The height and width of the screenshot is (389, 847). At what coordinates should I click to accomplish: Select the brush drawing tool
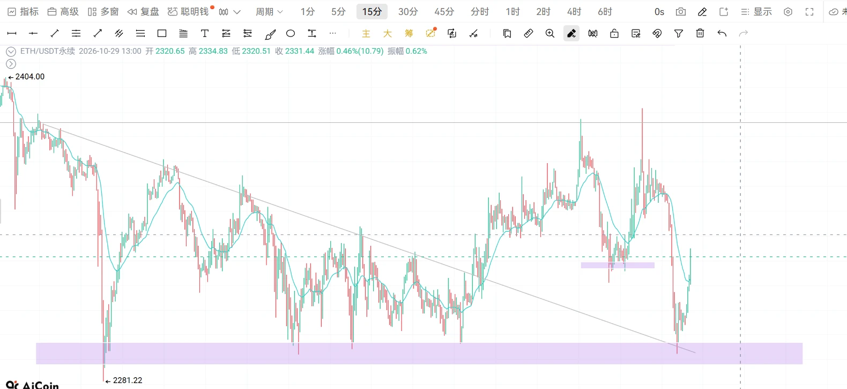[270, 34]
